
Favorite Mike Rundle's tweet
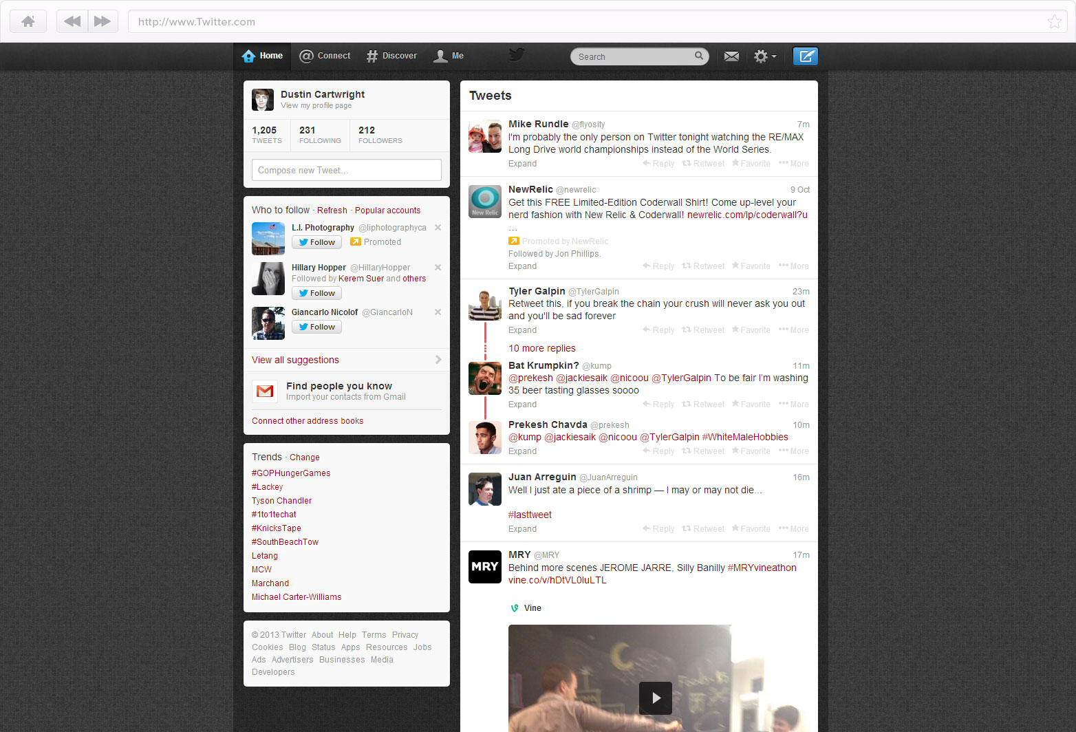pyautogui.click(x=751, y=164)
